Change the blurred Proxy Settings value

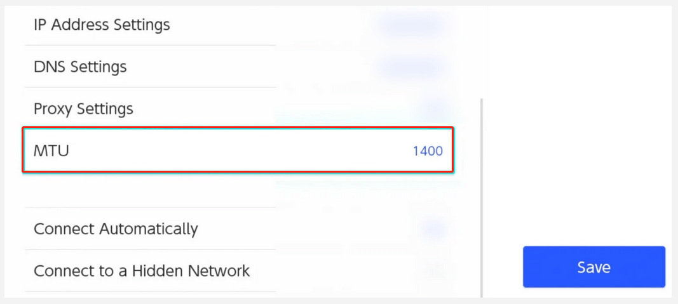(x=434, y=109)
